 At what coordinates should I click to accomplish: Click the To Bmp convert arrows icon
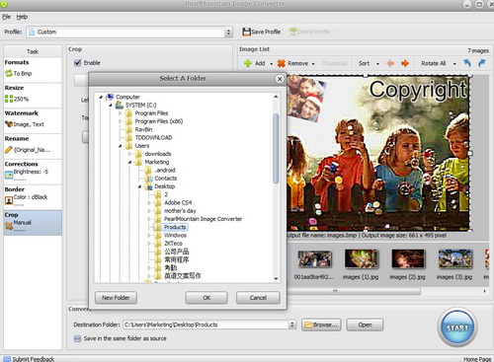(9, 73)
